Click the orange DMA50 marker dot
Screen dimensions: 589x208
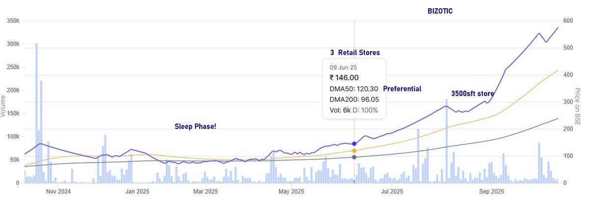coord(354,151)
